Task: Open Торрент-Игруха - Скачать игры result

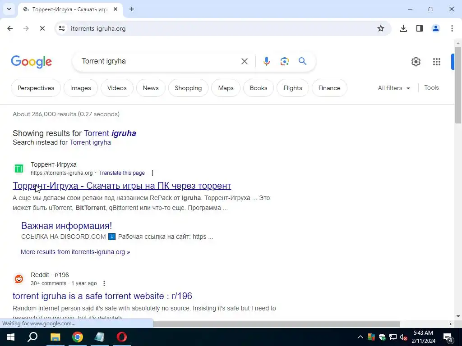Action: 122,186
